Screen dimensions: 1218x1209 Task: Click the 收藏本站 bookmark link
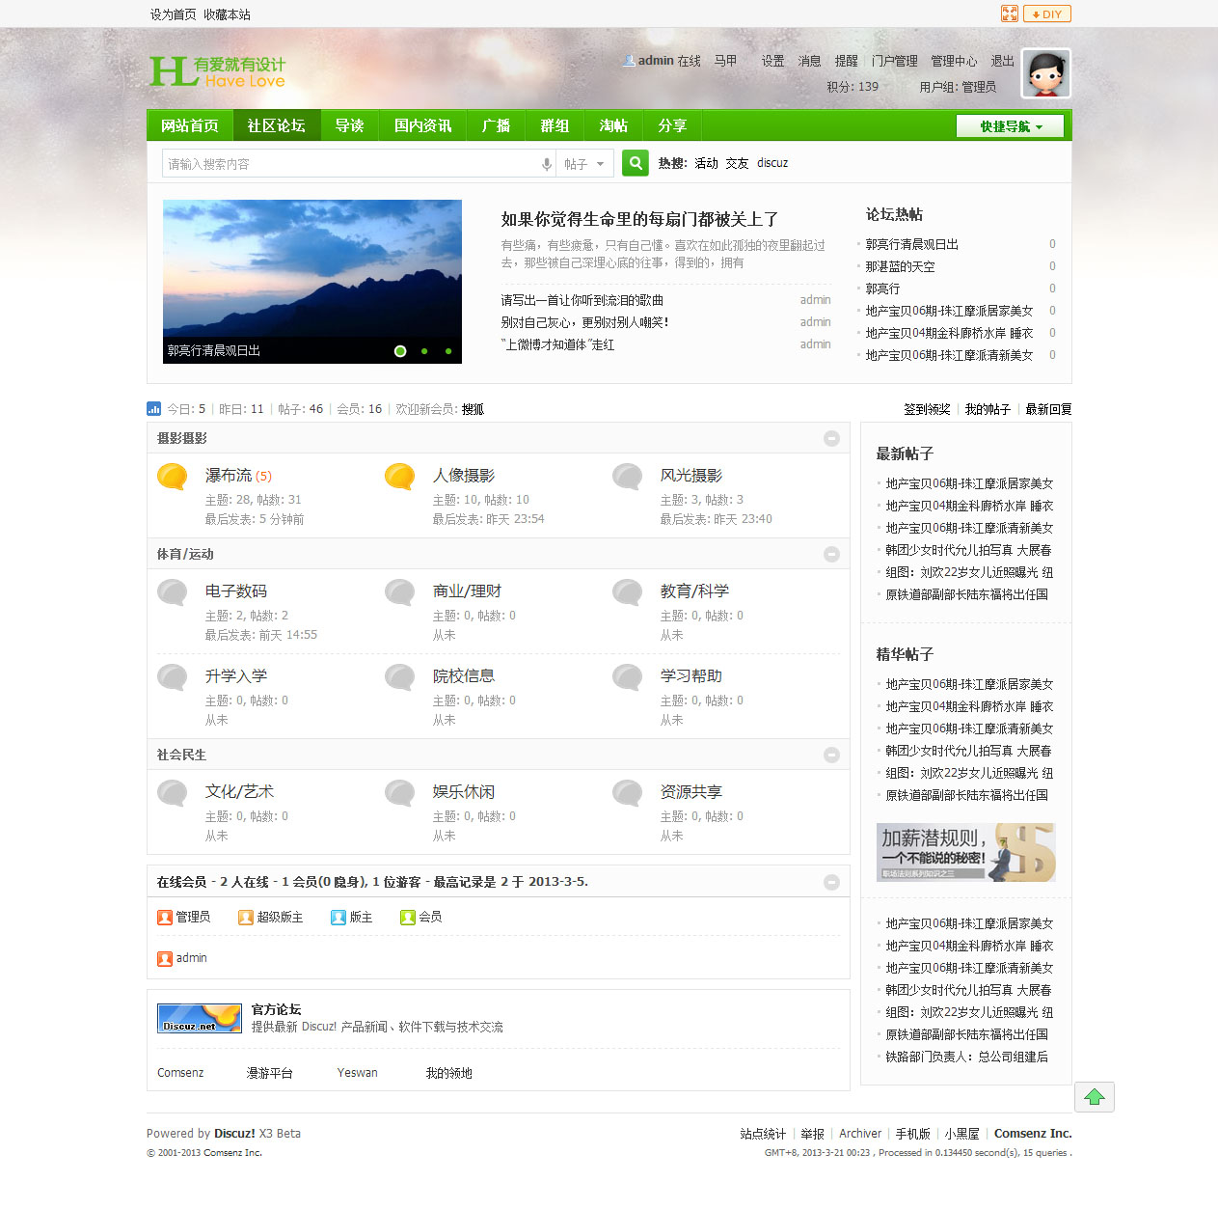[x=227, y=14]
